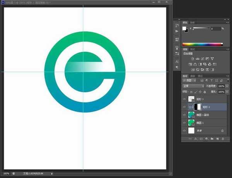This screenshot has width=232, height=178.
Task: Toggle visibility of 椭圆 1 副本 layer
Action: coord(184,115)
